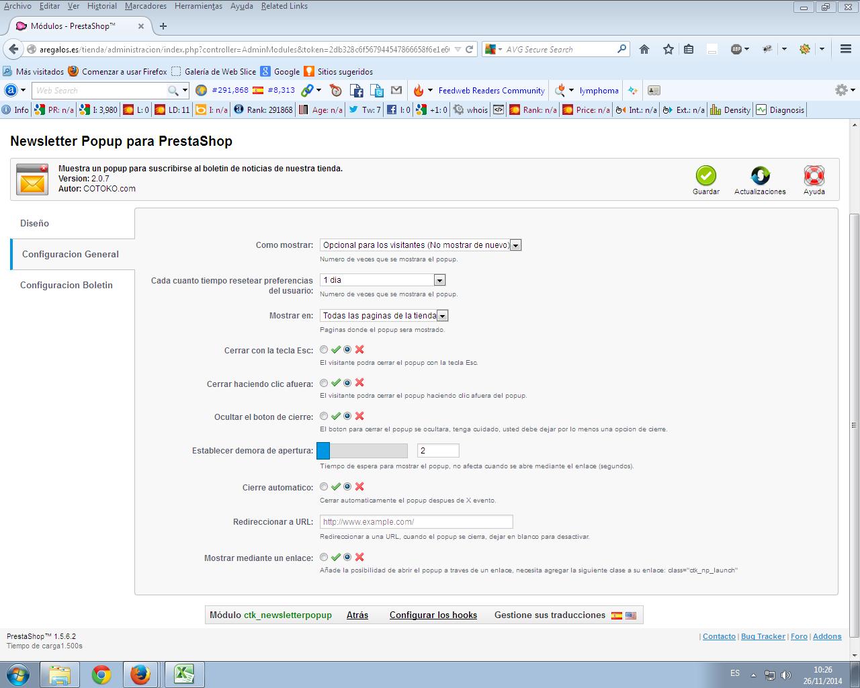This screenshot has width=860, height=688.
Task: Enable Ocultar el boton de cierre
Action: coord(325,417)
